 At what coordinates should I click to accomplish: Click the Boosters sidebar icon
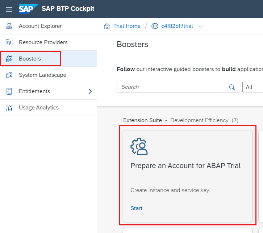tap(9, 59)
